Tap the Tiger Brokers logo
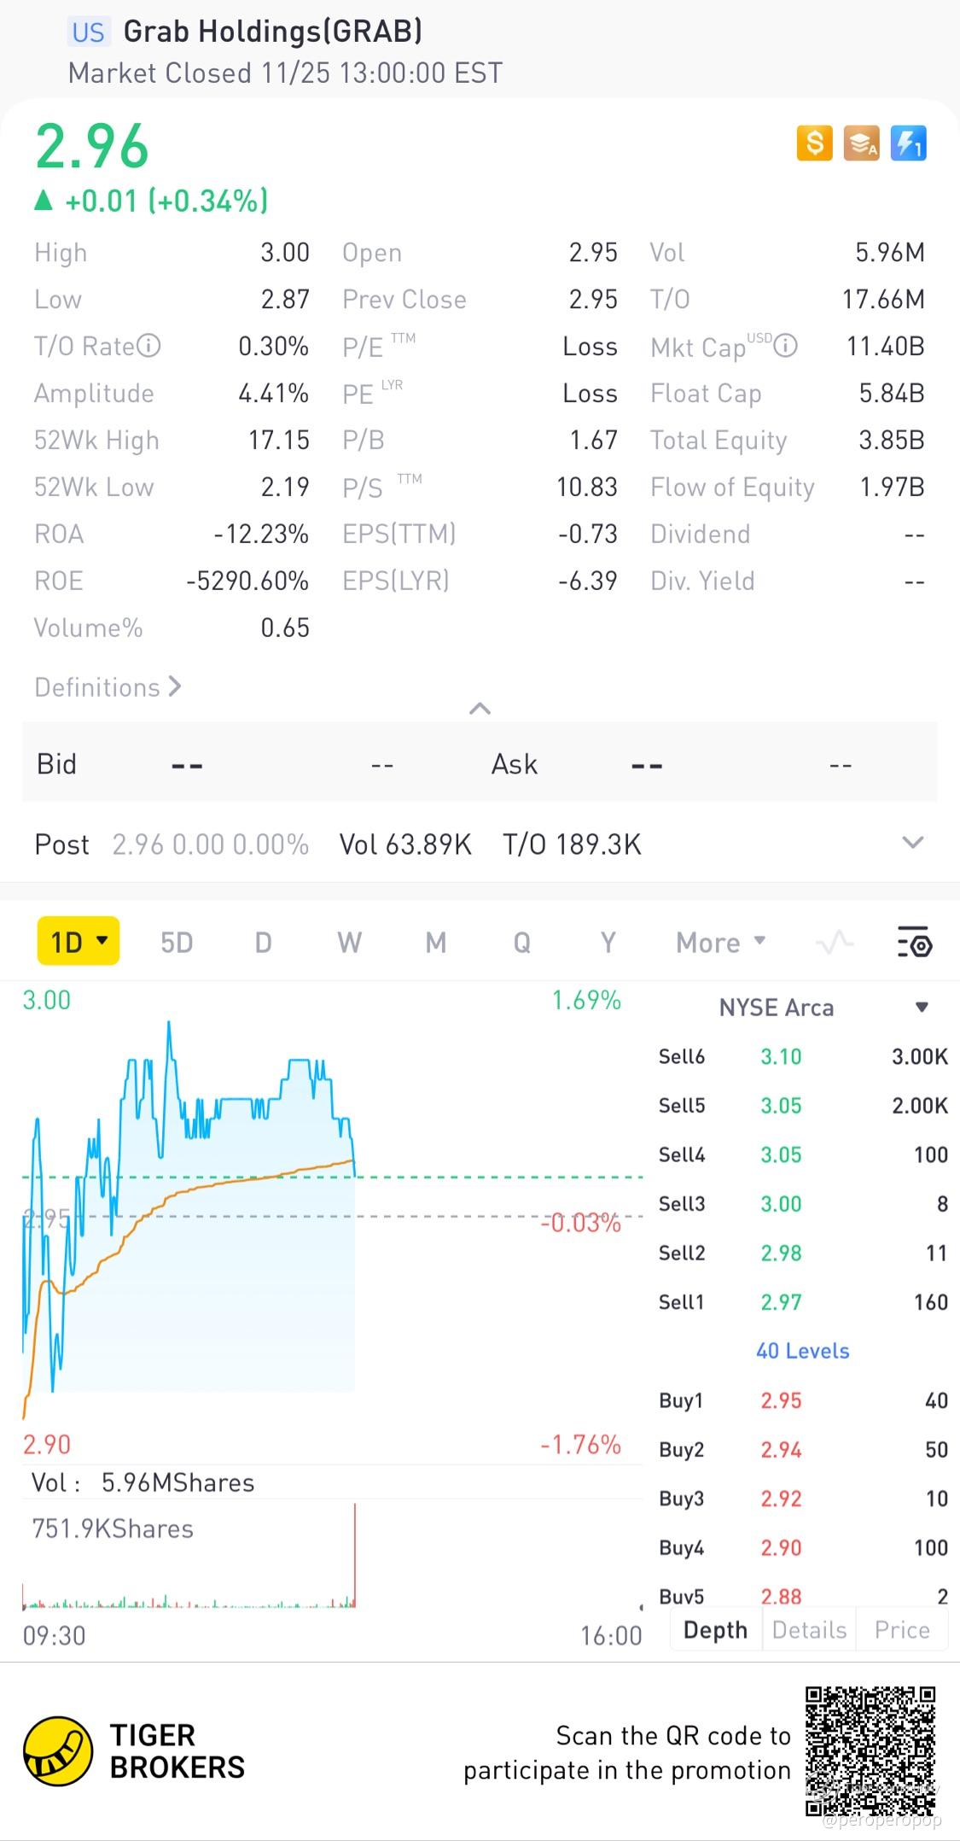This screenshot has height=1841, width=960. coord(58,1751)
